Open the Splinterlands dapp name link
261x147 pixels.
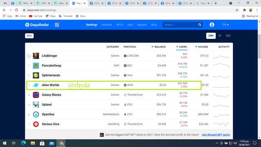click(x=51, y=75)
